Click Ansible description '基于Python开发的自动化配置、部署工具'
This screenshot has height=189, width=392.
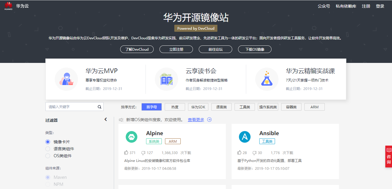269,161
